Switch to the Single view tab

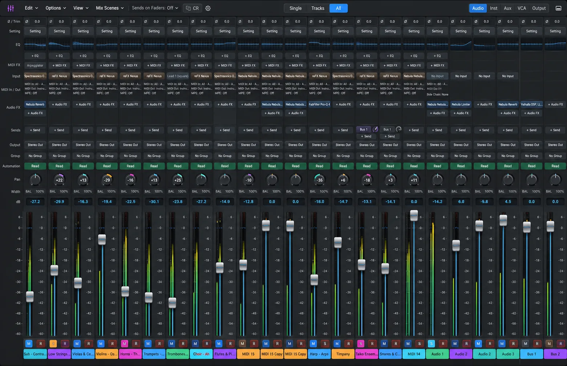click(x=295, y=8)
